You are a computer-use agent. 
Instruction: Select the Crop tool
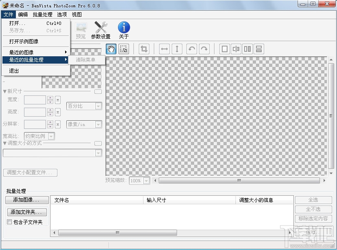pyautogui.click(x=144, y=49)
